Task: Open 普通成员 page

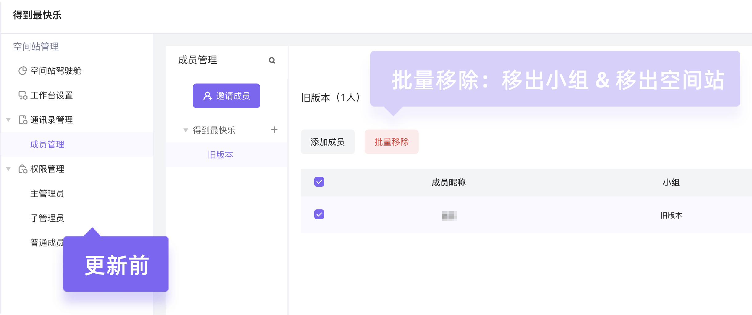Action: click(47, 243)
